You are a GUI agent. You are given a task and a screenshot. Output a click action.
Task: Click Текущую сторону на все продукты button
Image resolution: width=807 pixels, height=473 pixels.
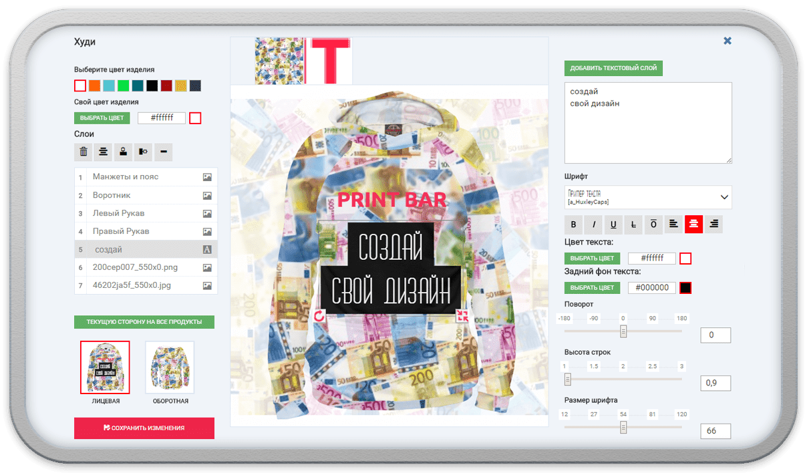coord(144,322)
